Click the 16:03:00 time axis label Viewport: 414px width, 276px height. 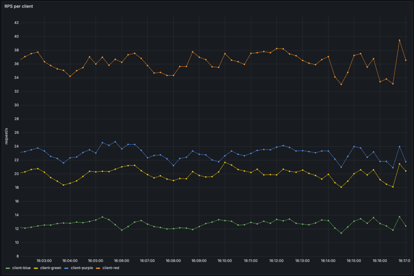tap(44, 261)
